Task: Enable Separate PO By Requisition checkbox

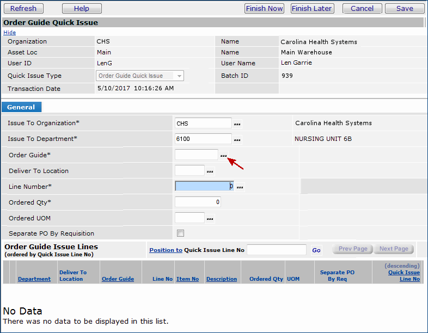Action: click(x=181, y=233)
